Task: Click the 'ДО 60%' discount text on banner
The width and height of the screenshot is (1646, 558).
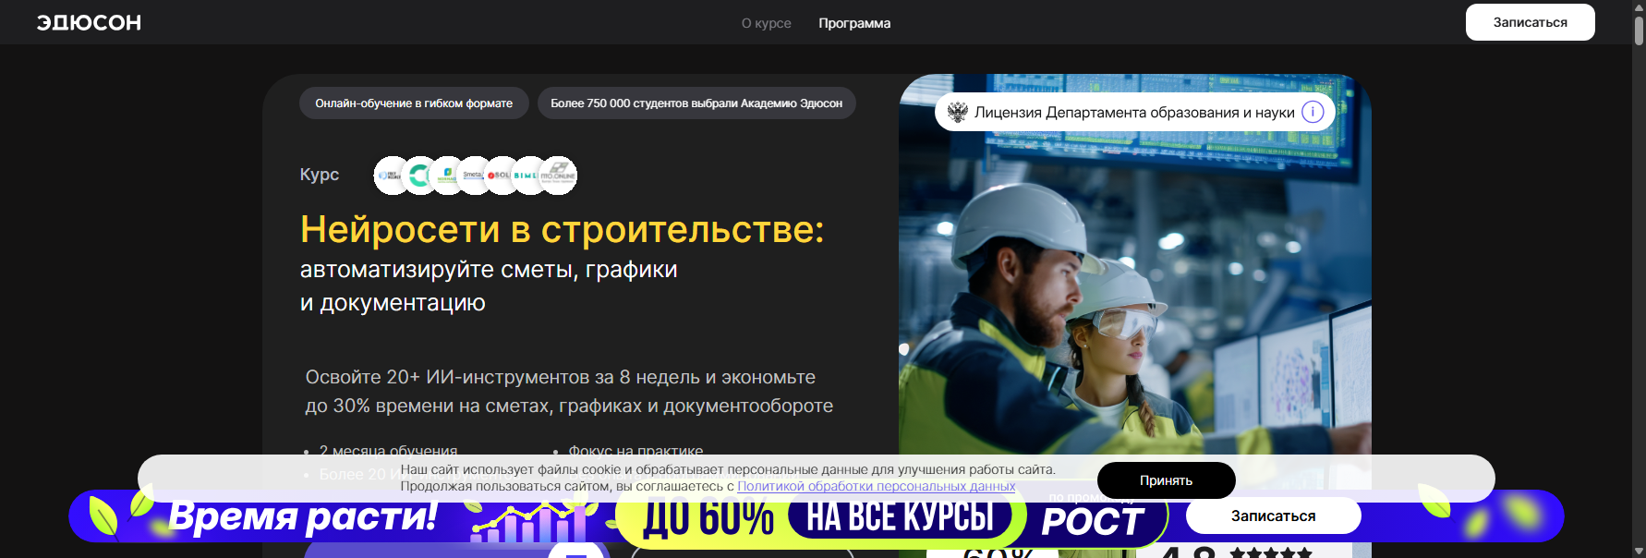Action: tap(708, 517)
